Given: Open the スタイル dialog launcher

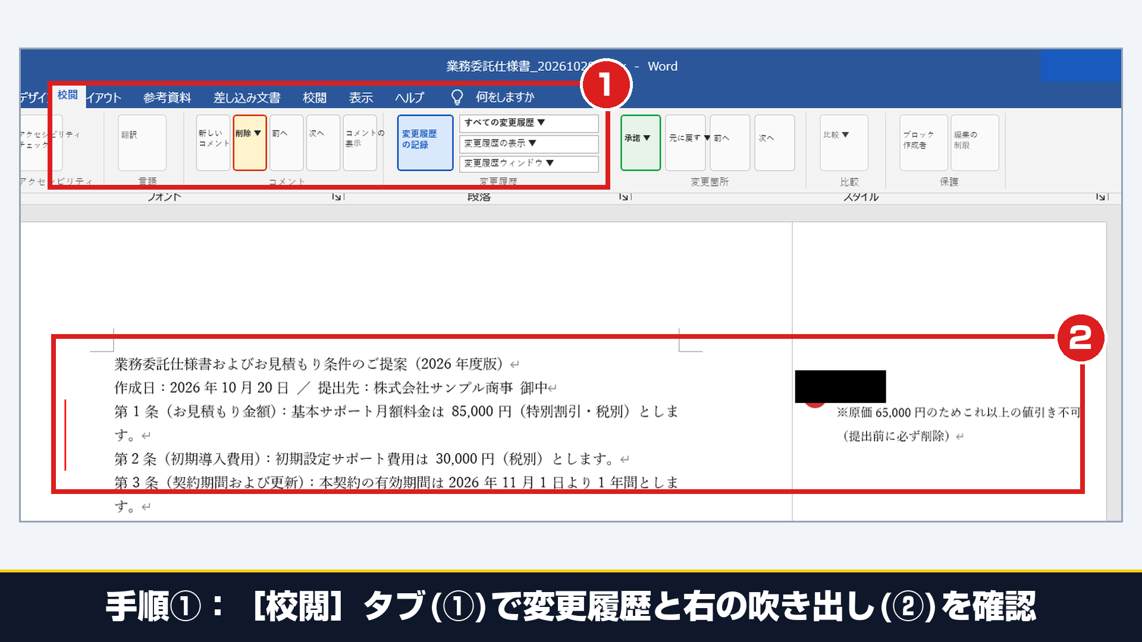Looking at the screenshot, I should coord(1101,197).
